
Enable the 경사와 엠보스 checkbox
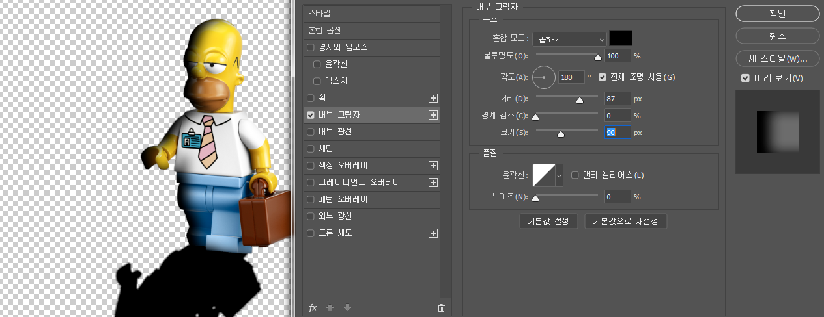311,47
